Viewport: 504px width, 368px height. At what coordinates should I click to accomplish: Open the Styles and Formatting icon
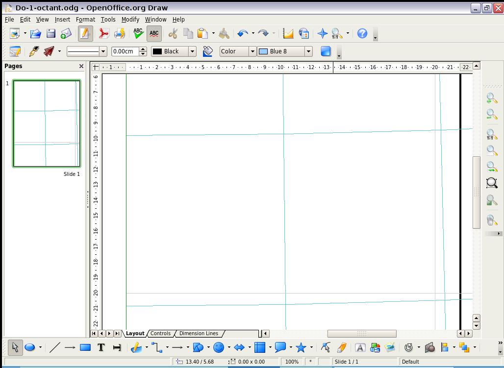(x=15, y=51)
